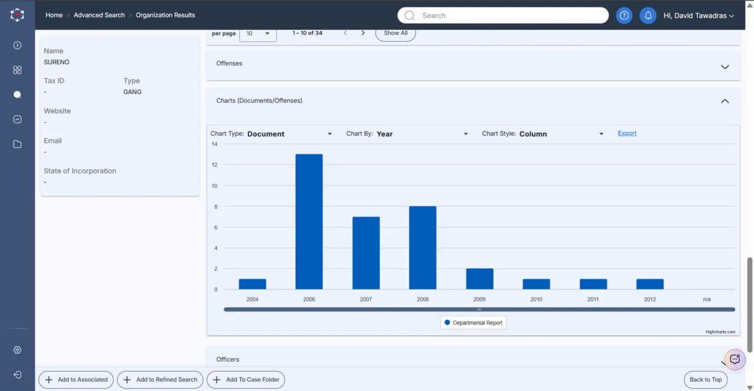The width and height of the screenshot is (754, 391).
Task: Click the chart horizontal scrollbar handle
Action: tap(479, 309)
